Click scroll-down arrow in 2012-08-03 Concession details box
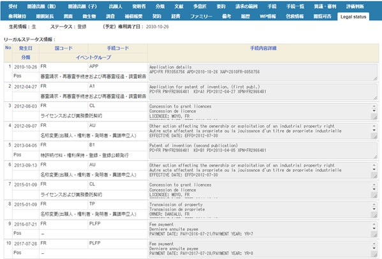Image resolution: width=382 pixels, height=259 pixels. 374,111
